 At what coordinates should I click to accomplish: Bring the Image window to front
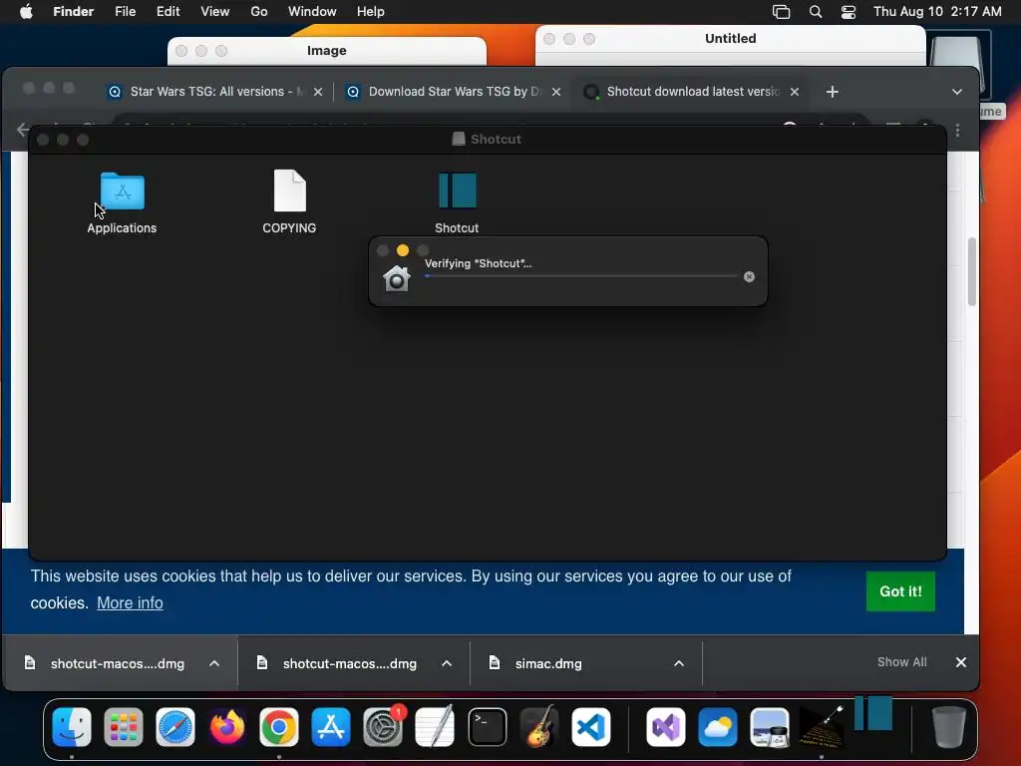327,51
